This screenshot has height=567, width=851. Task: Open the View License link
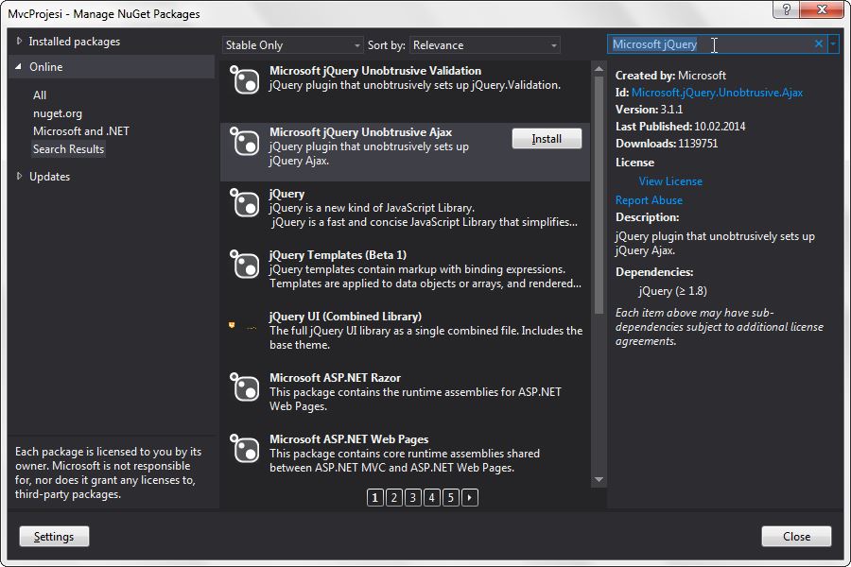tap(670, 181)
